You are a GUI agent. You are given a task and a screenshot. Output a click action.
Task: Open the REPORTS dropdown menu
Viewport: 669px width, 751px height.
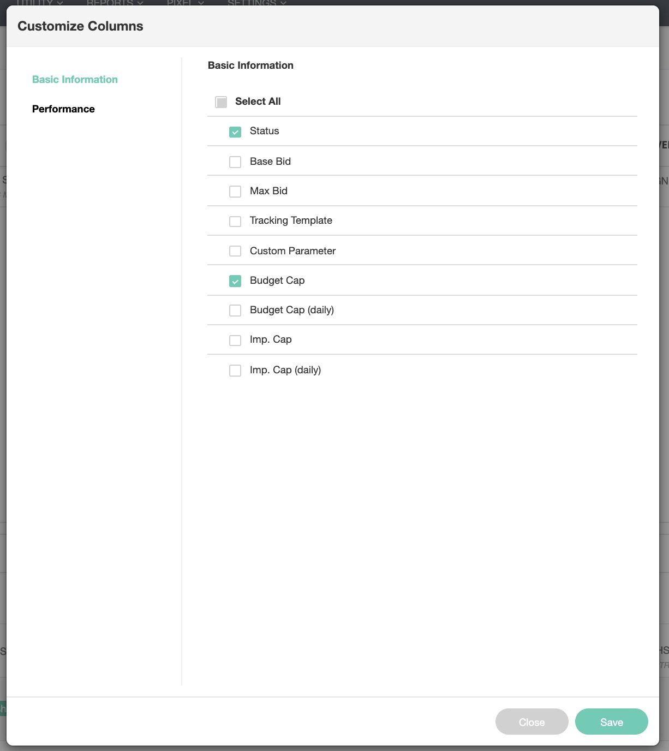coord(115,3)
